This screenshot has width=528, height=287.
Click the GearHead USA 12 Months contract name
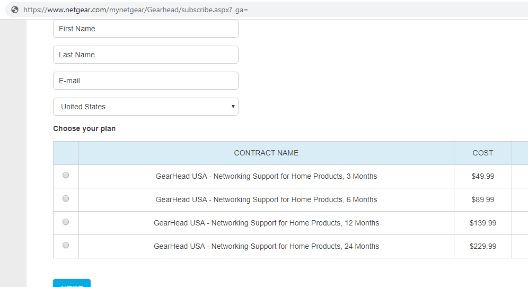[266, 223]
